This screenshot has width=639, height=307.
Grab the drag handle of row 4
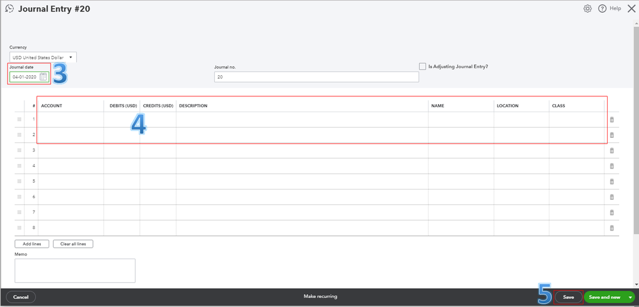pyautogui.click(x=19, y=166)
